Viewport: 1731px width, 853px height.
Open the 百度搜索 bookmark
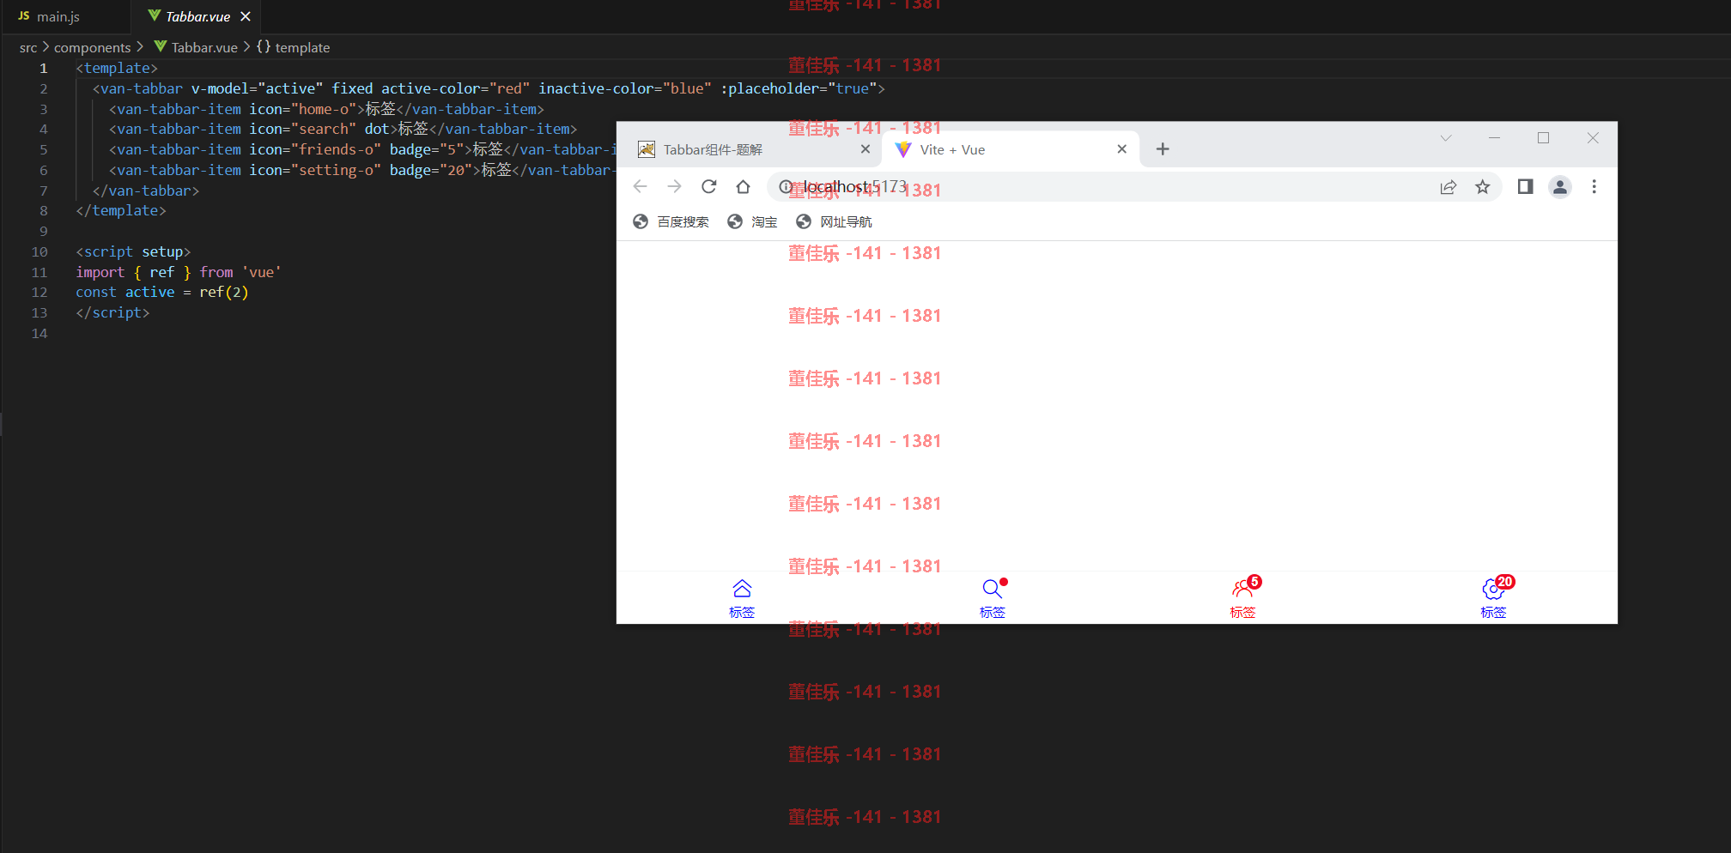click(671, 221)
